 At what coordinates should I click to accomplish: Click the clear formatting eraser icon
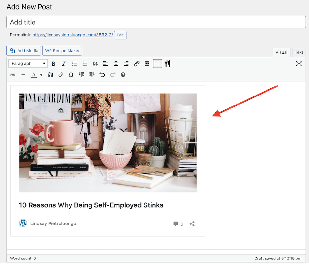click(x=61, y=75)
